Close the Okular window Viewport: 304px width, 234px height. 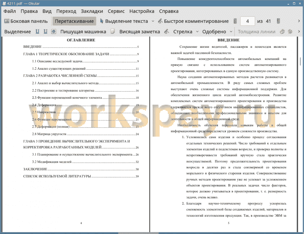pos(299,3)
